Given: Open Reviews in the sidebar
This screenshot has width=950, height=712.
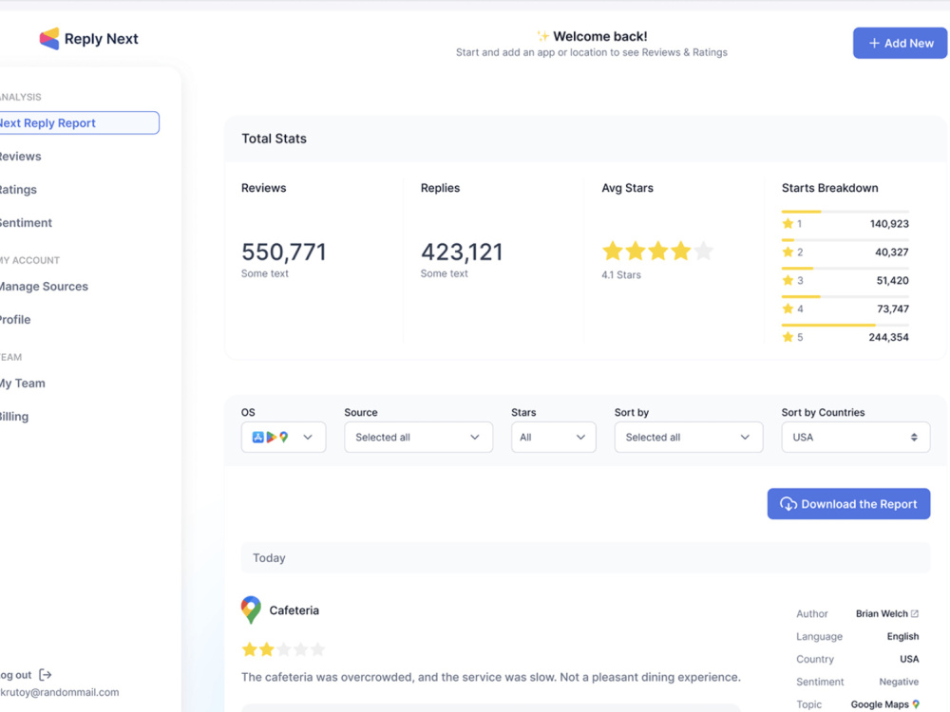Looking at the screenshot, I should pyautogui.click(x=21, y=157).
